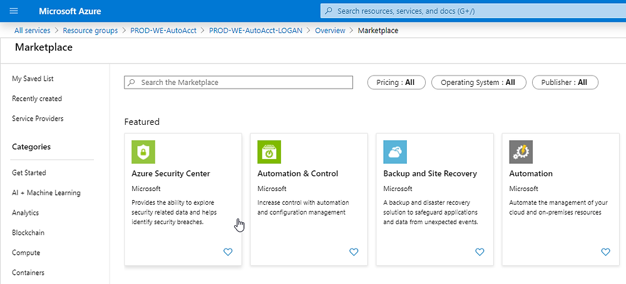Image resolution: width=626 pixels, height=284 pixels.
Task: Click the Azure Security Center shield icon
Action: point(143,152)
